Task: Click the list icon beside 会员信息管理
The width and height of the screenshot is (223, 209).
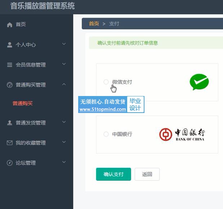Action: 9,65
